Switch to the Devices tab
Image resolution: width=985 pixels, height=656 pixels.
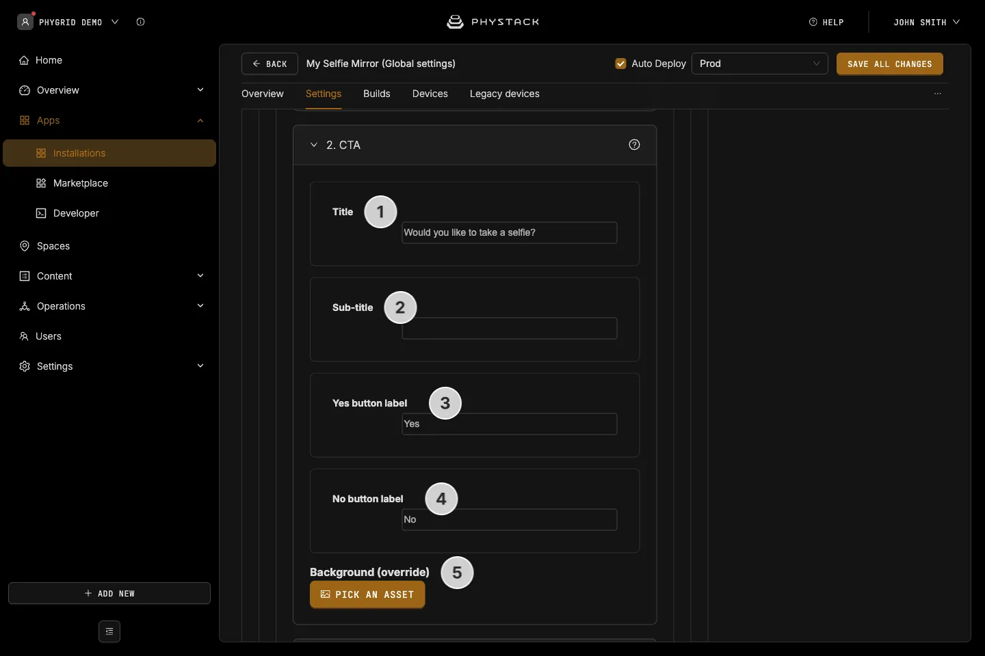tap(430, 94)
